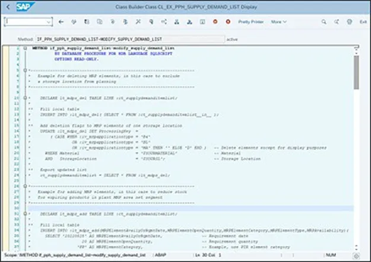The height and width of the screenshot is (262, 371).
Task: Click the 'BY DATABASE PROCEDURE FOR HDB' line
Action: point(113,53)
